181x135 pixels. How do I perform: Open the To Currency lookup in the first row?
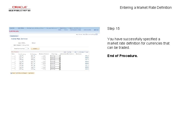[34, 56]
